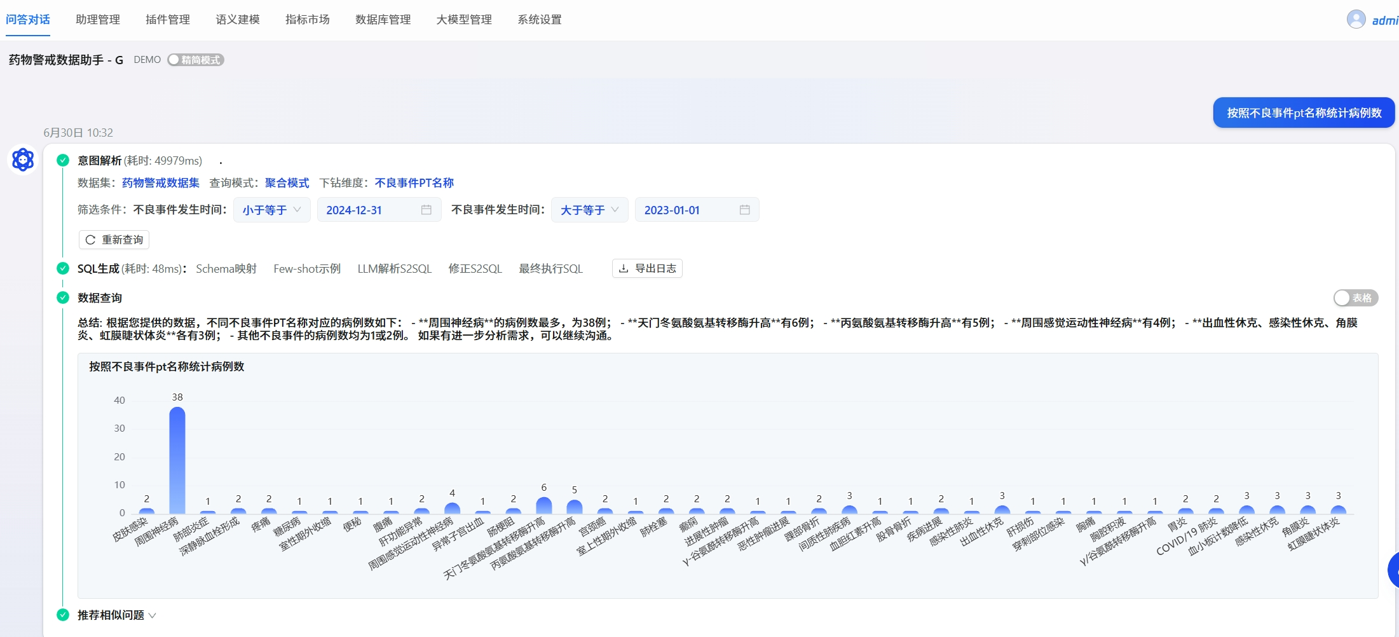Toggle the 表格 view switch
The image size is (1399, 637).
click(x=1355, y=298)
